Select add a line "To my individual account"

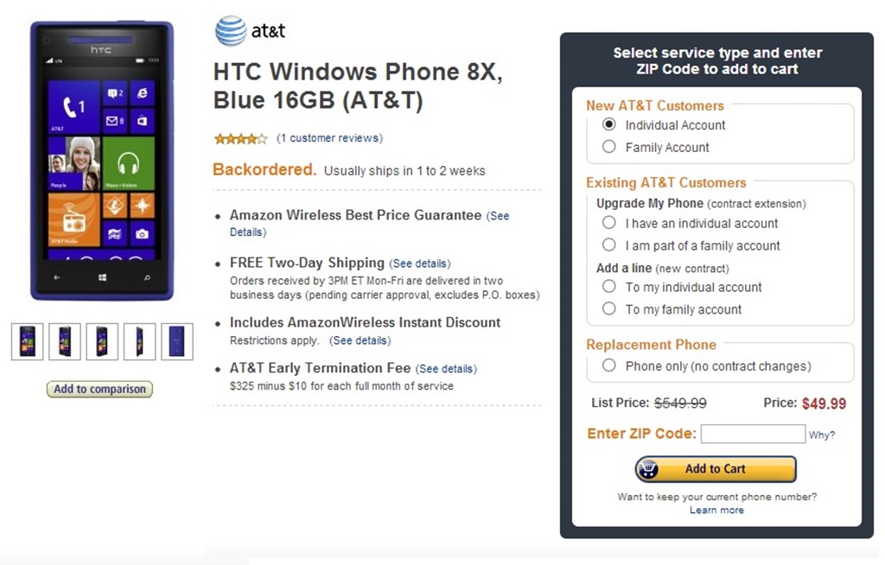click(609, 288)
